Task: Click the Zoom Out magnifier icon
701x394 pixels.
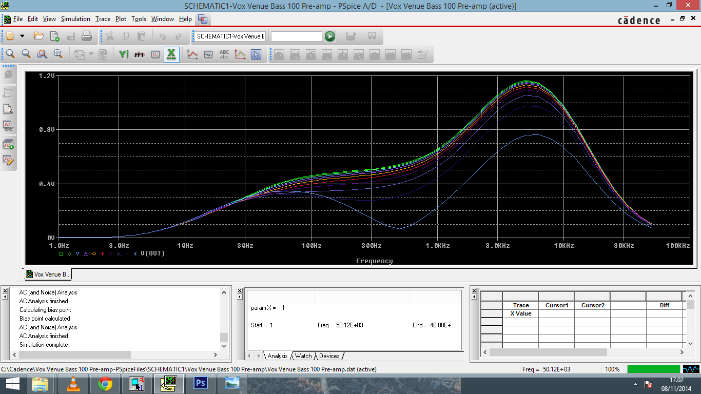Action: coord(26,54)
